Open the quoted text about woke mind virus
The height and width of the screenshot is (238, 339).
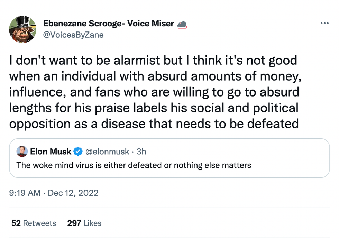(x=134, y=165)
